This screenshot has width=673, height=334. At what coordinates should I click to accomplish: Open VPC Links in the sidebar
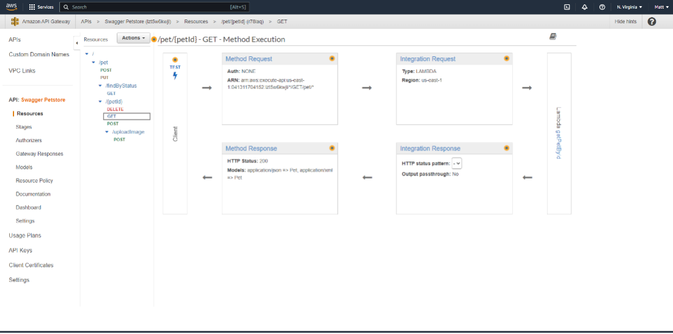(x=22, y=71)
